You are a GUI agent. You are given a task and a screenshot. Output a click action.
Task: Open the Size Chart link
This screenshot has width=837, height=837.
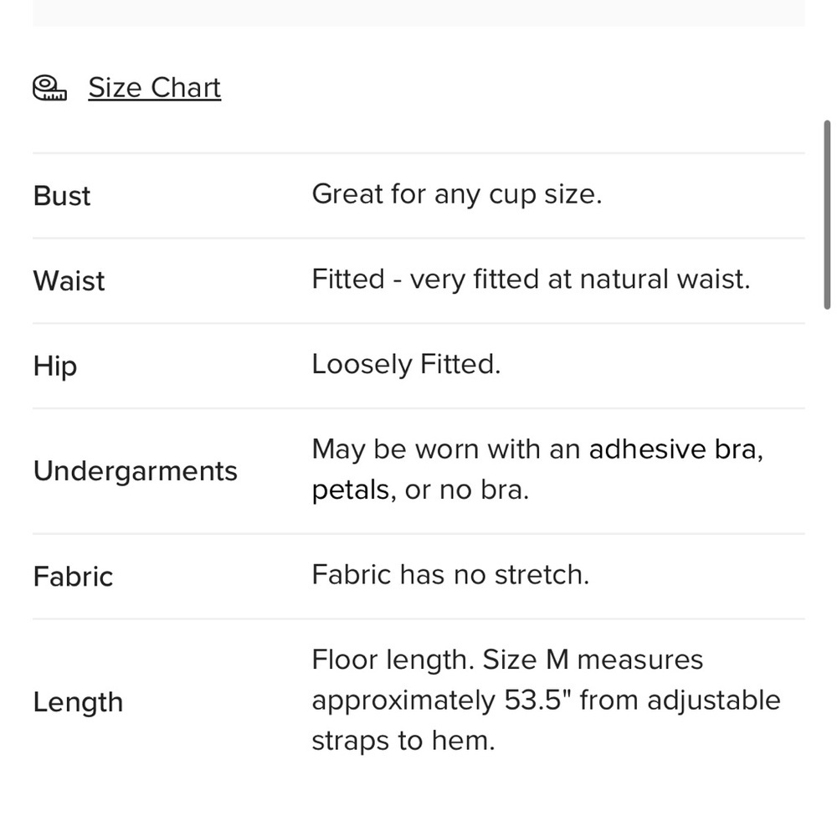(x=154, y=88)
